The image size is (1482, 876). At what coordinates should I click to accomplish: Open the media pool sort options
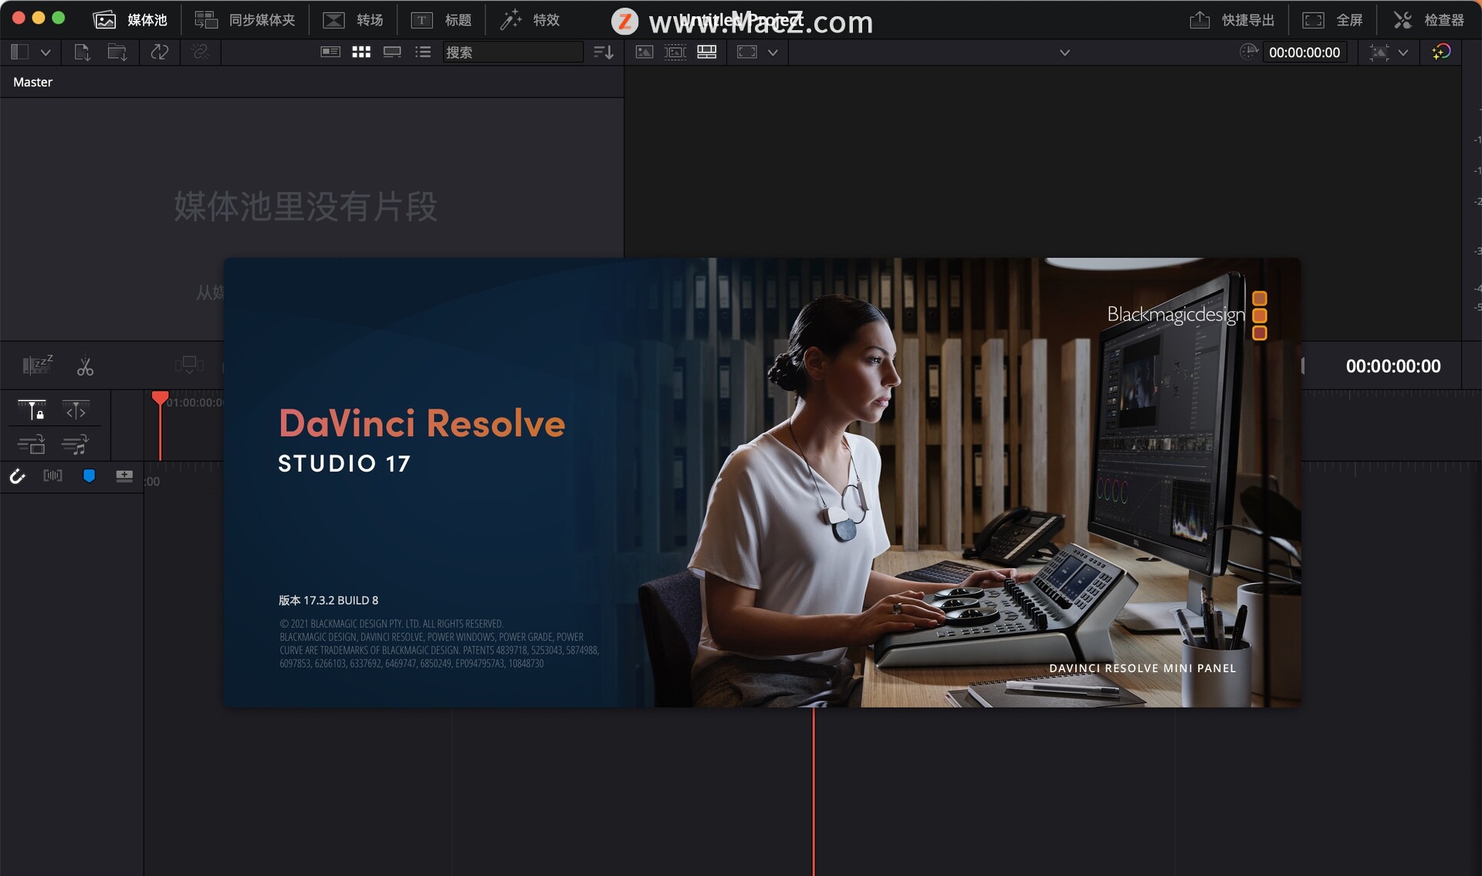coord(604,52)
